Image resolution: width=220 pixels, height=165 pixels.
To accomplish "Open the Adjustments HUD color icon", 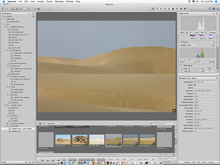I will [x=214, y=9].
